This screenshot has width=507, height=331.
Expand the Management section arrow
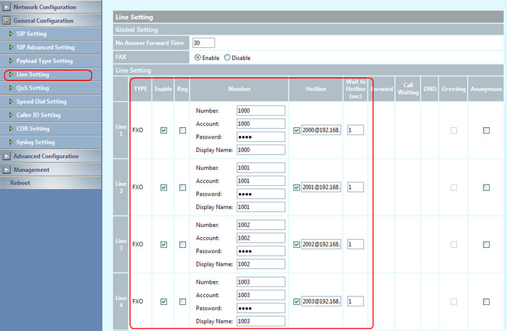pos(7,170)
